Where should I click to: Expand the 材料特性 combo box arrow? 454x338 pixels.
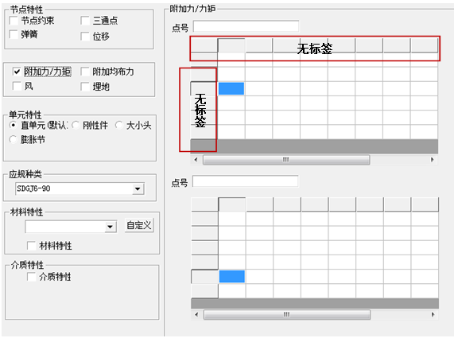pos(110,227)
